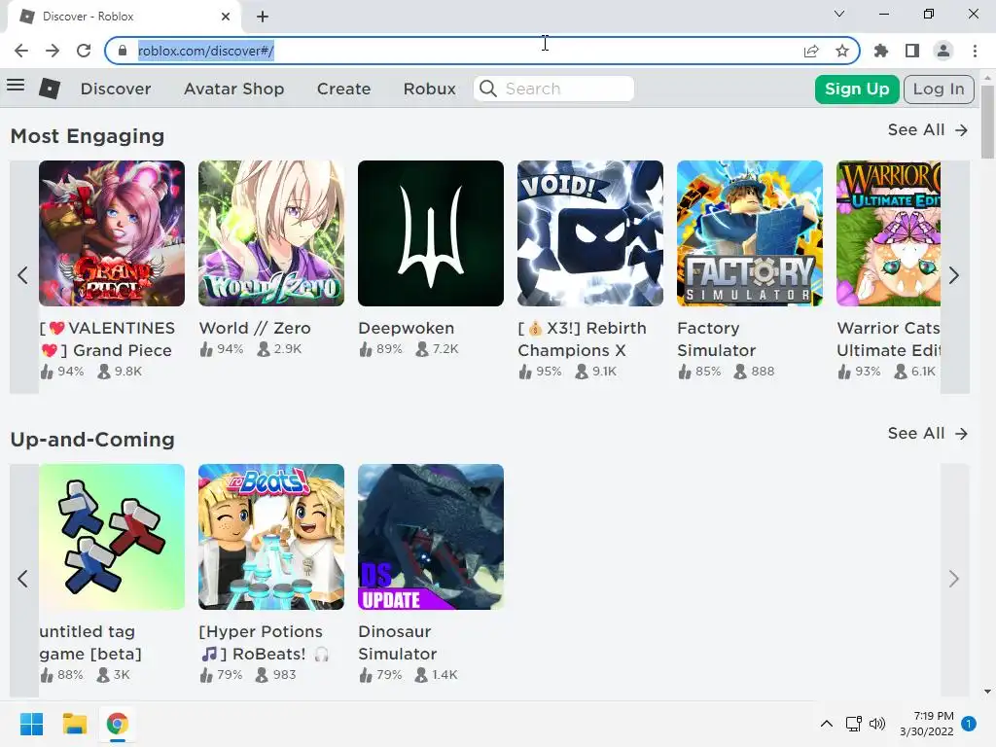Open the clock showing 7:19 PM

(x=927, y=724)
